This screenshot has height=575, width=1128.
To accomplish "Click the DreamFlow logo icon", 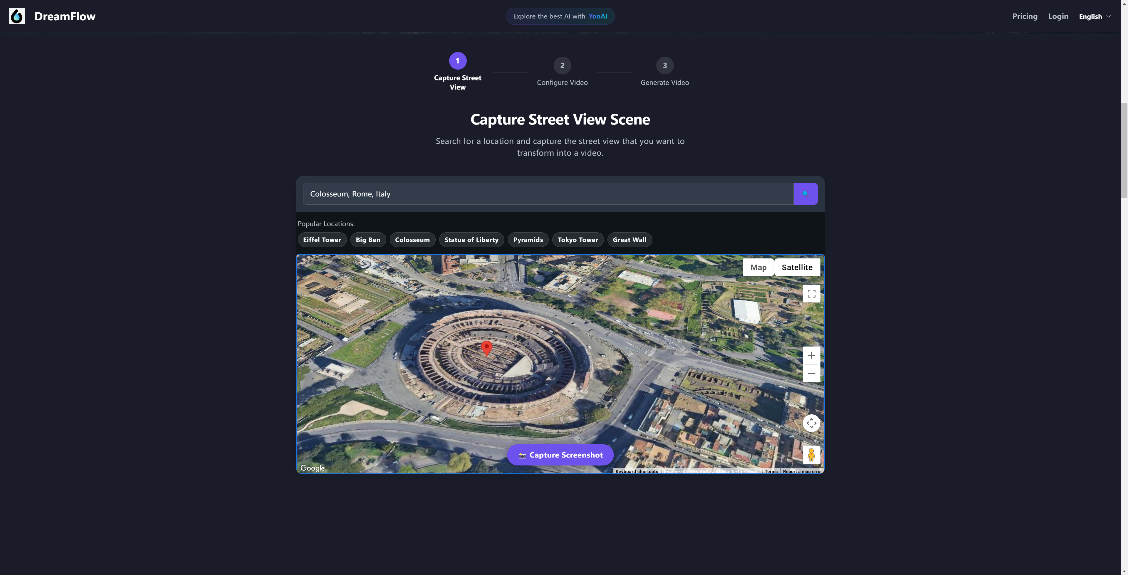I will pyautogui.click(x=17, y=16).
